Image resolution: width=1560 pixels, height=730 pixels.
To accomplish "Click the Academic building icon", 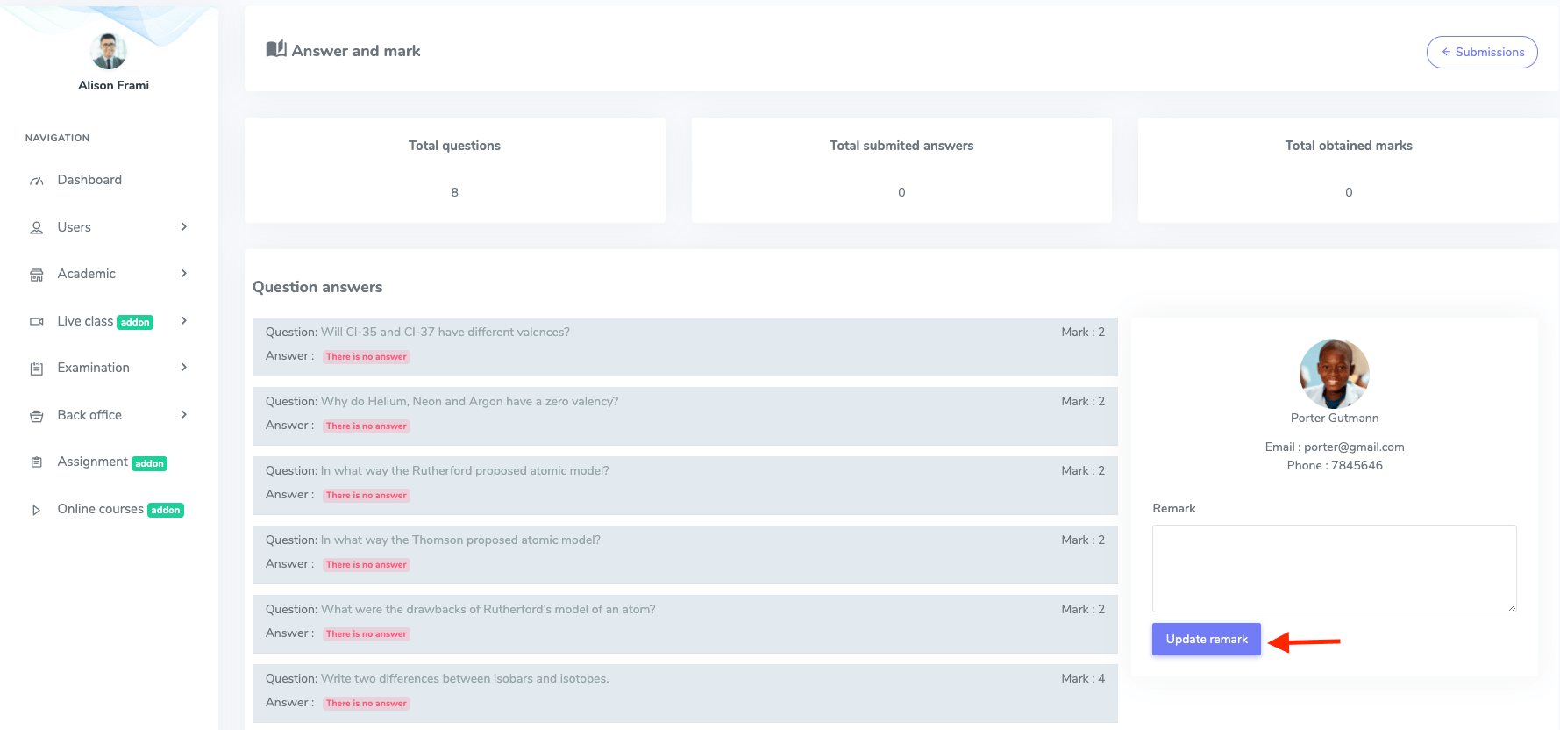I will tap(37, 275).
